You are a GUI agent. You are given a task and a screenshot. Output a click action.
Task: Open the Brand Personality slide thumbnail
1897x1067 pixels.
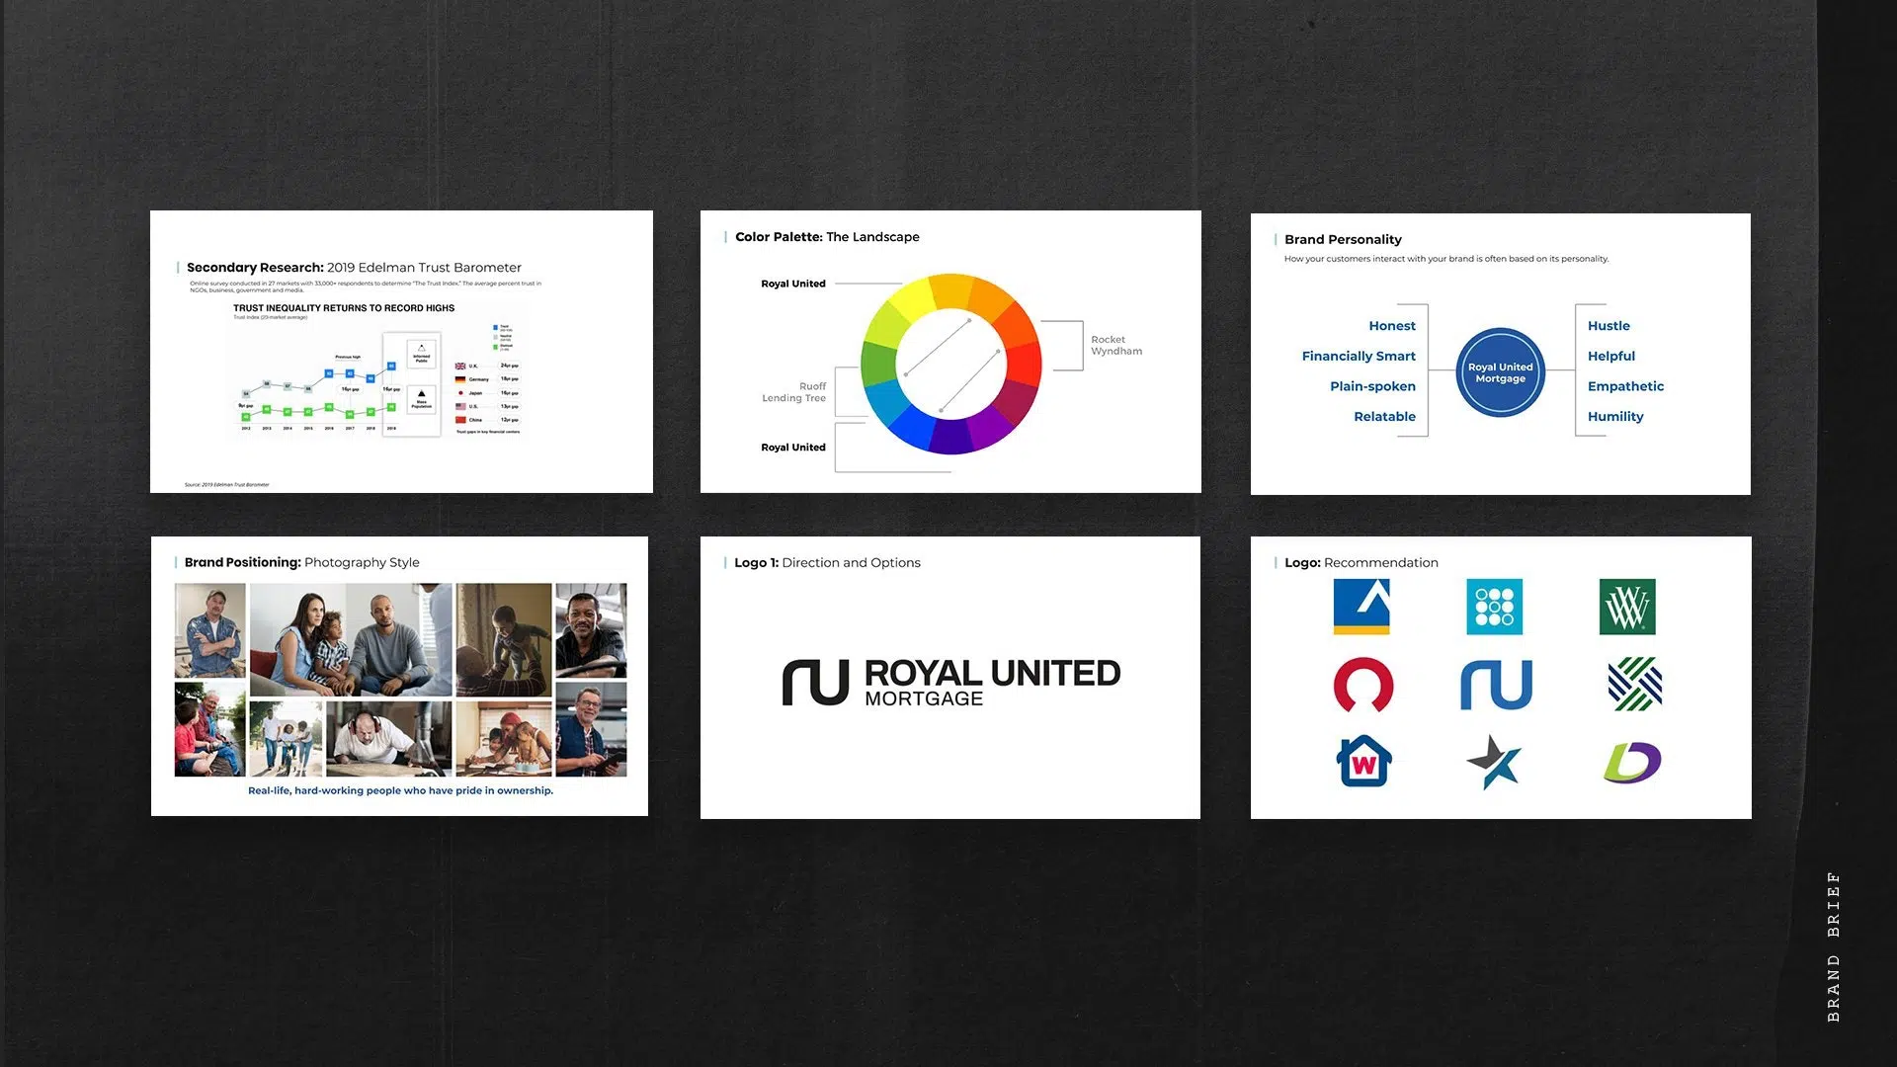(1500, 354)
